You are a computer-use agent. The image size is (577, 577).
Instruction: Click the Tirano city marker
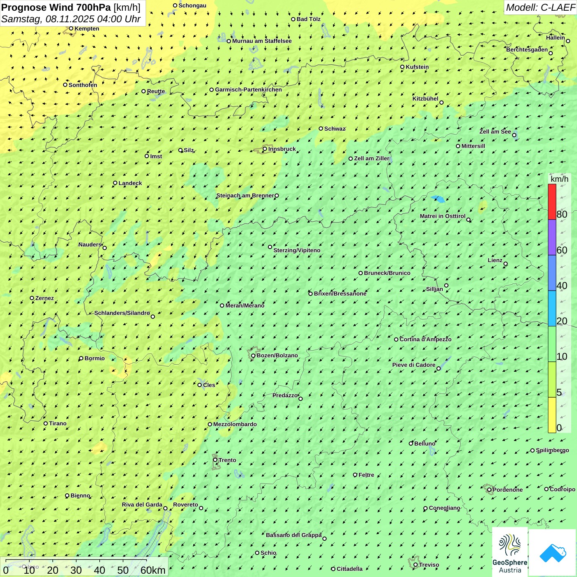click(46, 423)
